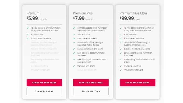
Task: Click checkmark beside Ultra's ad-free access feature
Action: point(121,28)
